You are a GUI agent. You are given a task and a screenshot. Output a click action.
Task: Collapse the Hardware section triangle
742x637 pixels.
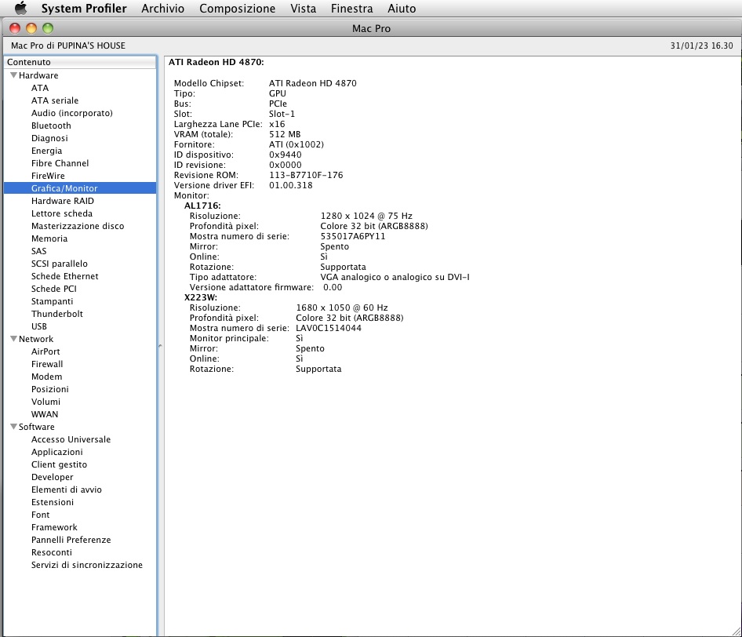click(13, 75)
